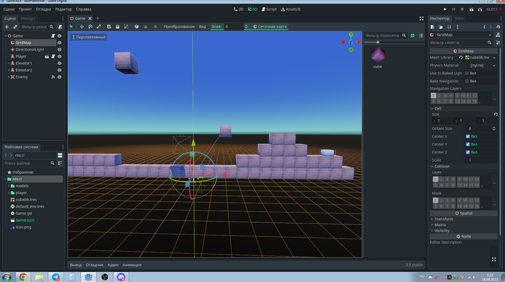Expand the Elevator1 node
The image size is (505, 282).
click(9, 63)
